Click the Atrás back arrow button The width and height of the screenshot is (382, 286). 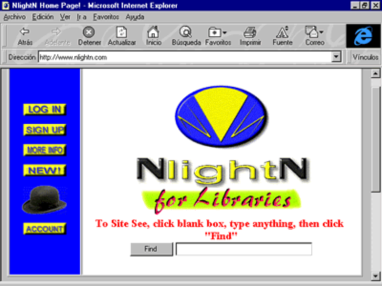[x=25, y=36]
